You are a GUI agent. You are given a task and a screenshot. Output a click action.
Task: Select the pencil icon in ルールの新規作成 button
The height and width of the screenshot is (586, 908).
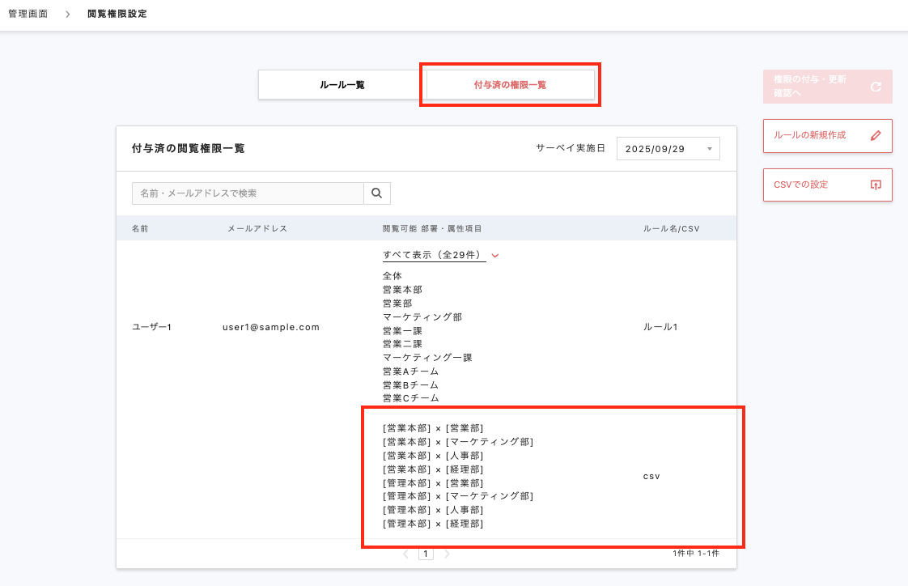click(875, 135)
